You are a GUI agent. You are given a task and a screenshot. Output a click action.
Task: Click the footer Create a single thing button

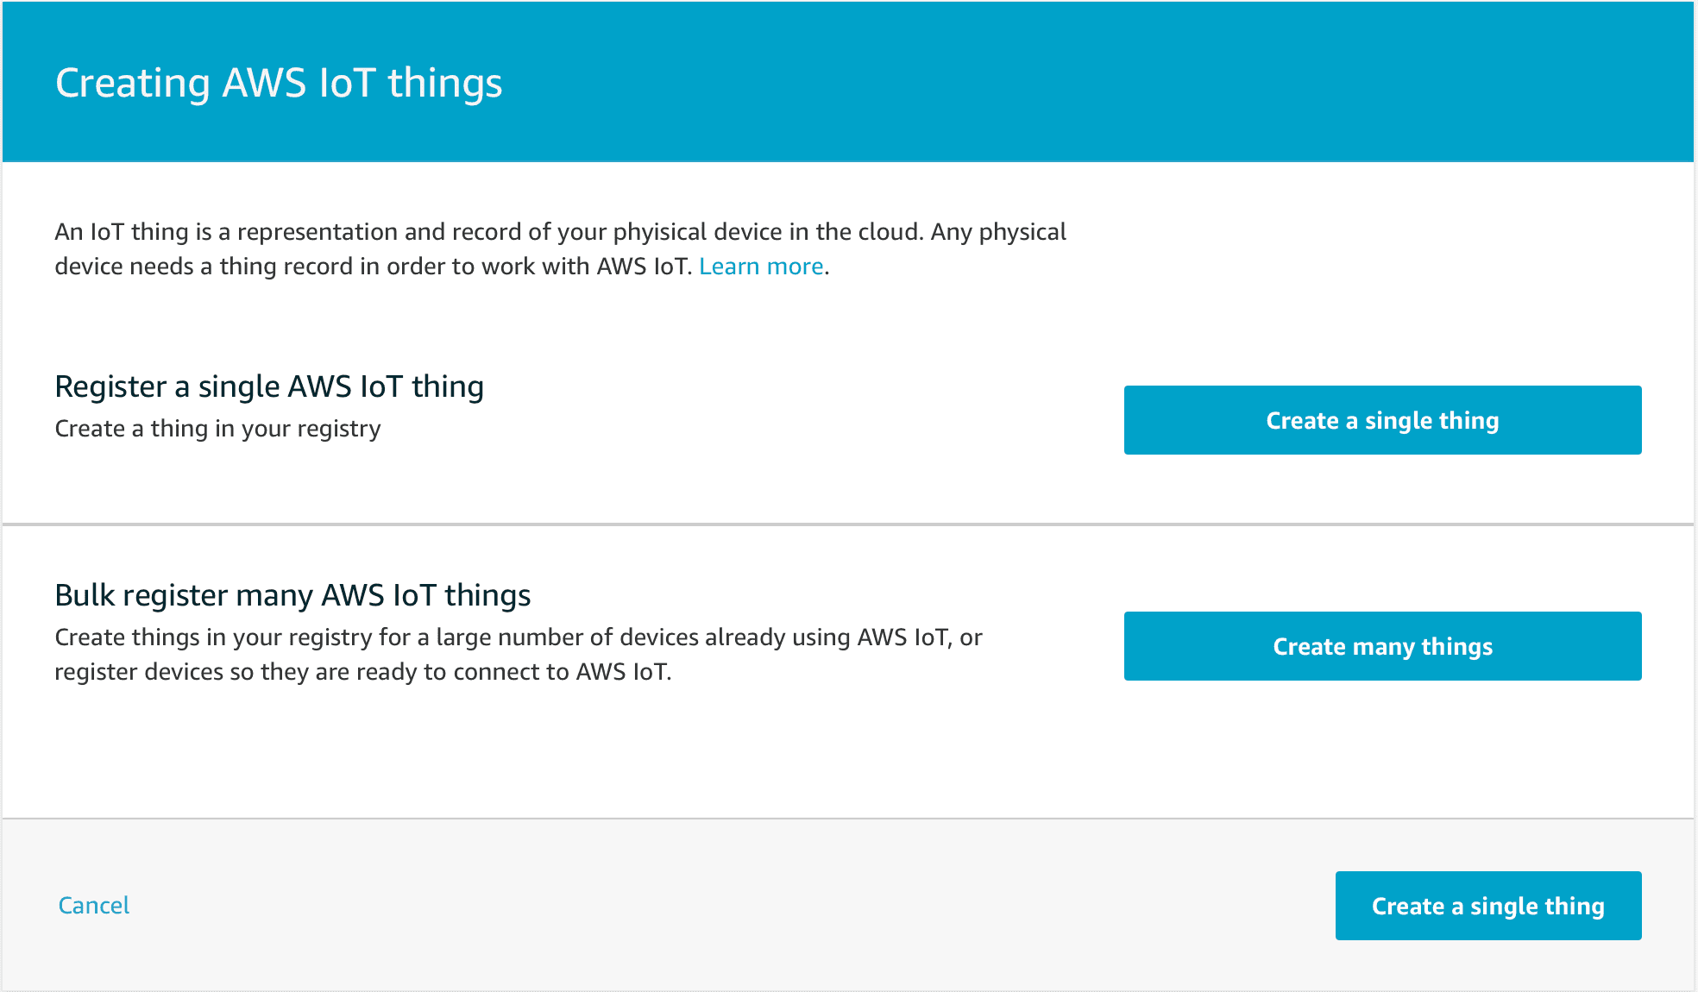1487,906
